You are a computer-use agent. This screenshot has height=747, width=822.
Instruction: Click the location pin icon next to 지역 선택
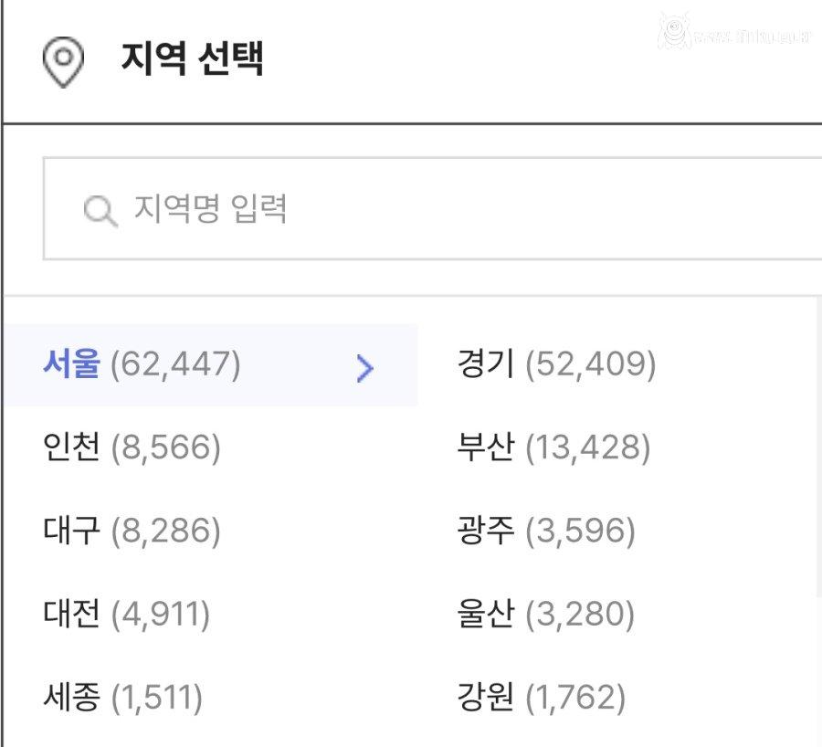(62, 59)
